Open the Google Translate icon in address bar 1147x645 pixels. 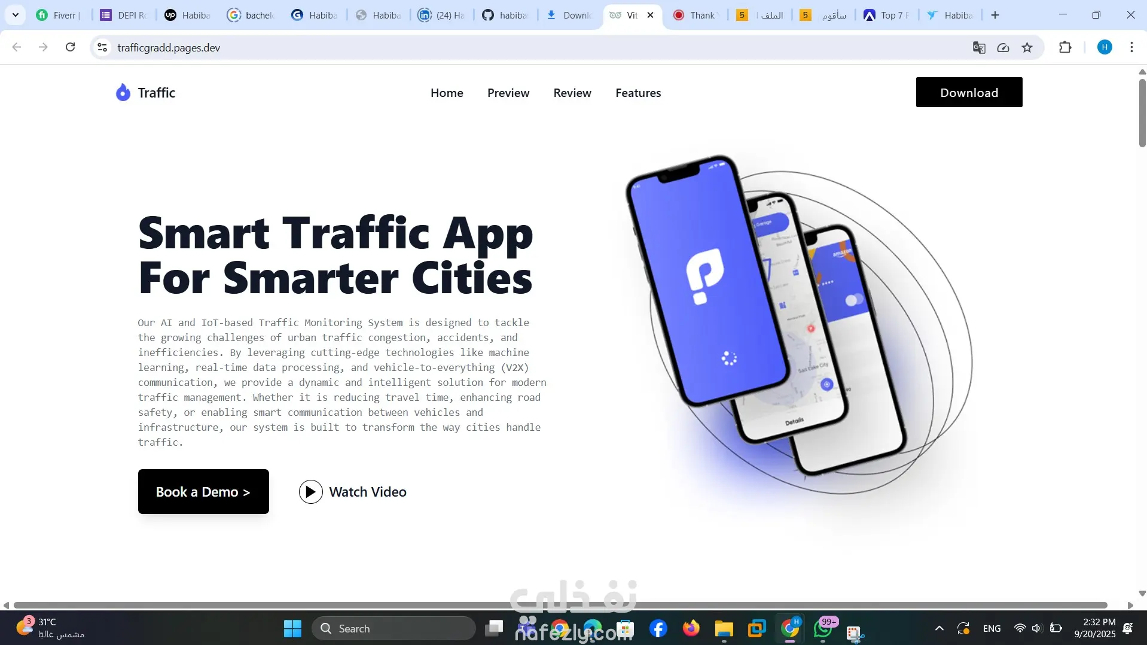tap(979, 47)
